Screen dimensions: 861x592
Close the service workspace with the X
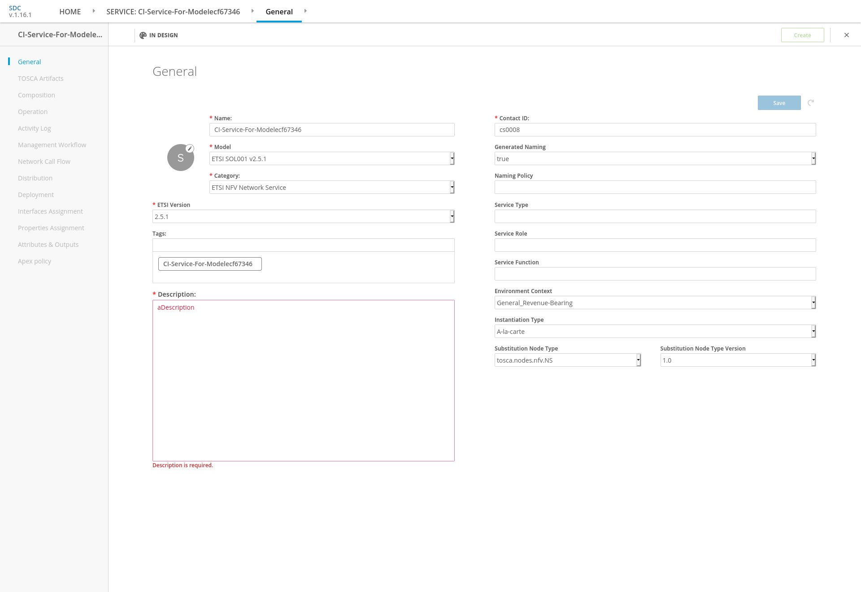(846, 35)
